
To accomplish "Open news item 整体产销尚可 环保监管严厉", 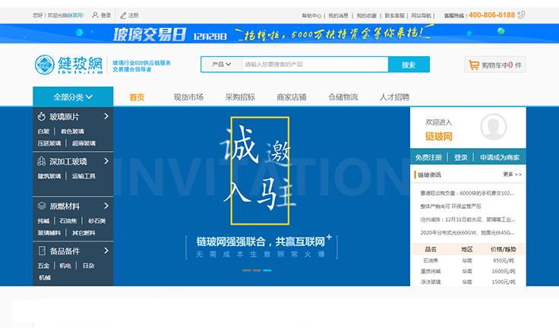I will [x=450, y=206].
